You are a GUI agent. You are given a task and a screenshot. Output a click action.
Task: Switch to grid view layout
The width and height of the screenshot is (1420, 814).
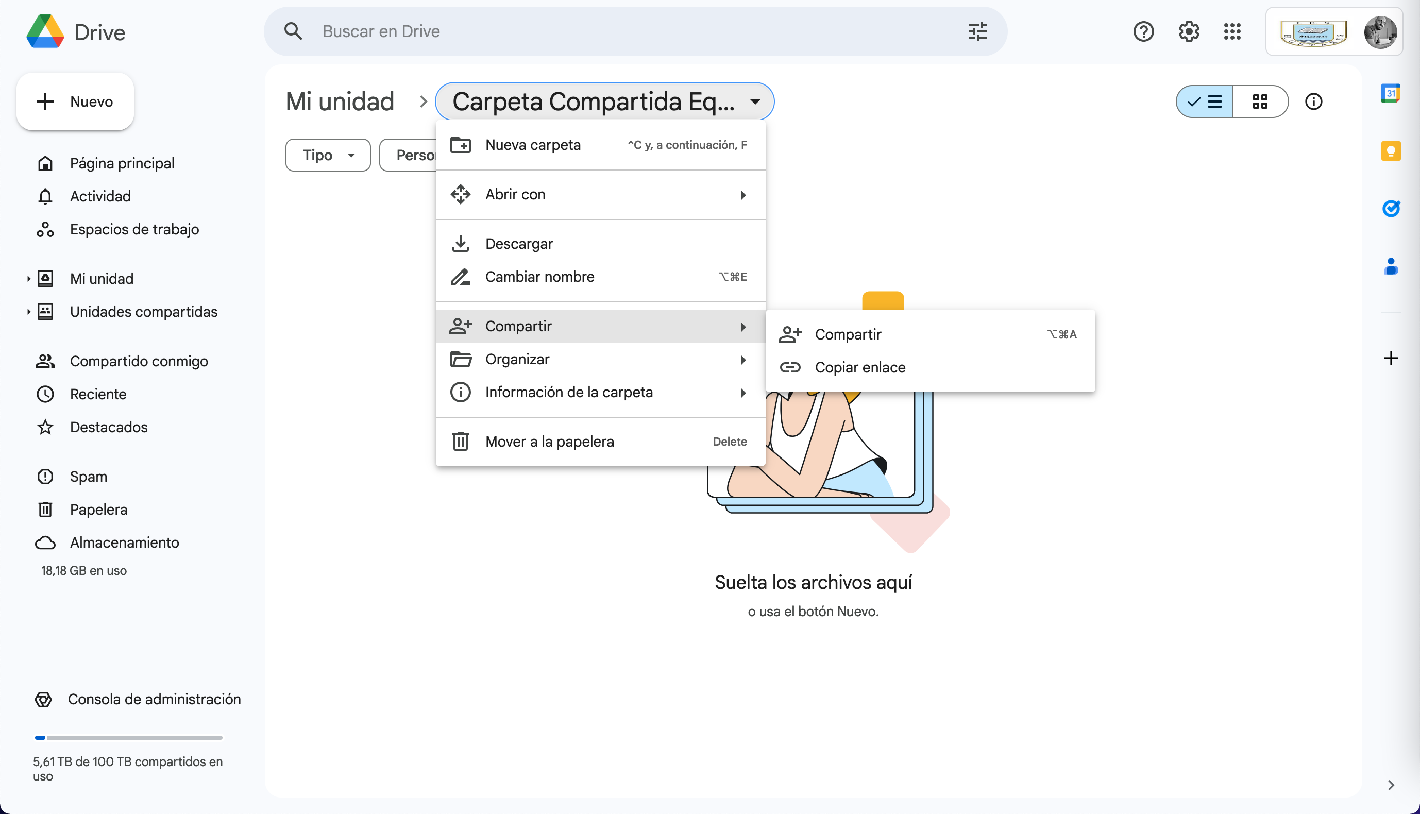(1260, 102)
